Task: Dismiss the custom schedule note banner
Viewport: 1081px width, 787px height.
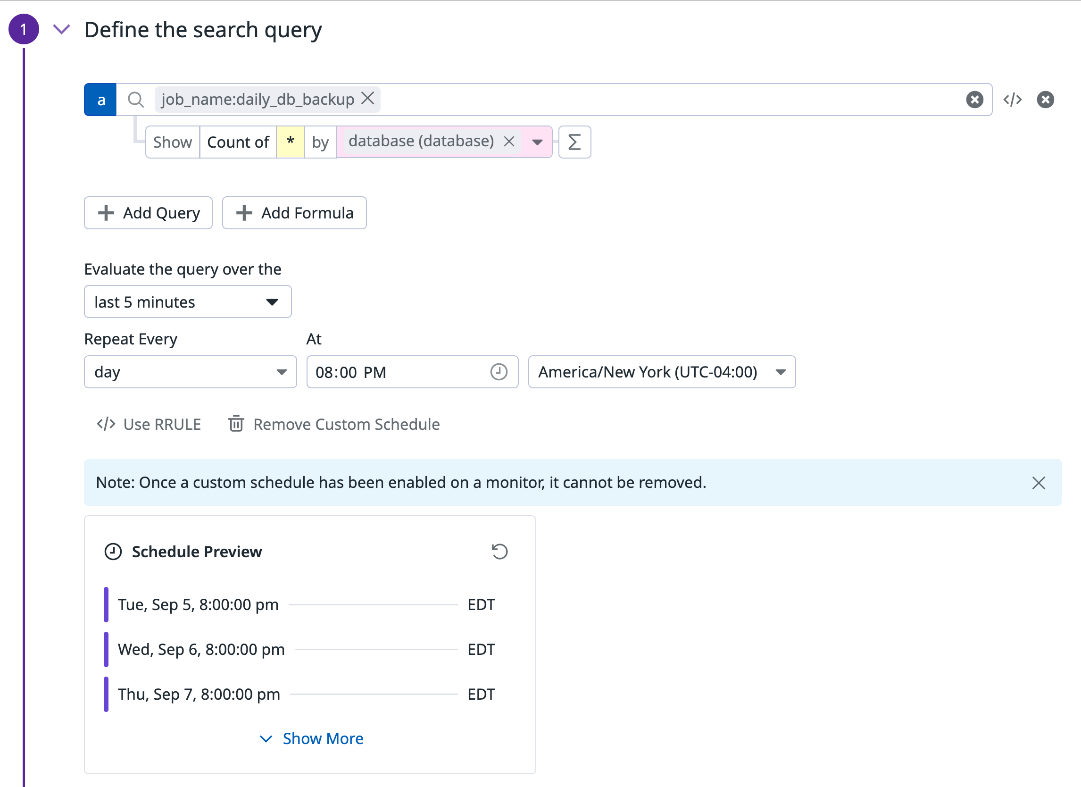Action: [x=1039, y=483]
